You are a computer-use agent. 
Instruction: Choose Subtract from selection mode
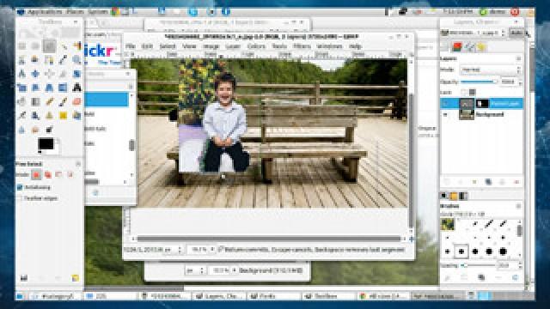click(x=59, y=174)
